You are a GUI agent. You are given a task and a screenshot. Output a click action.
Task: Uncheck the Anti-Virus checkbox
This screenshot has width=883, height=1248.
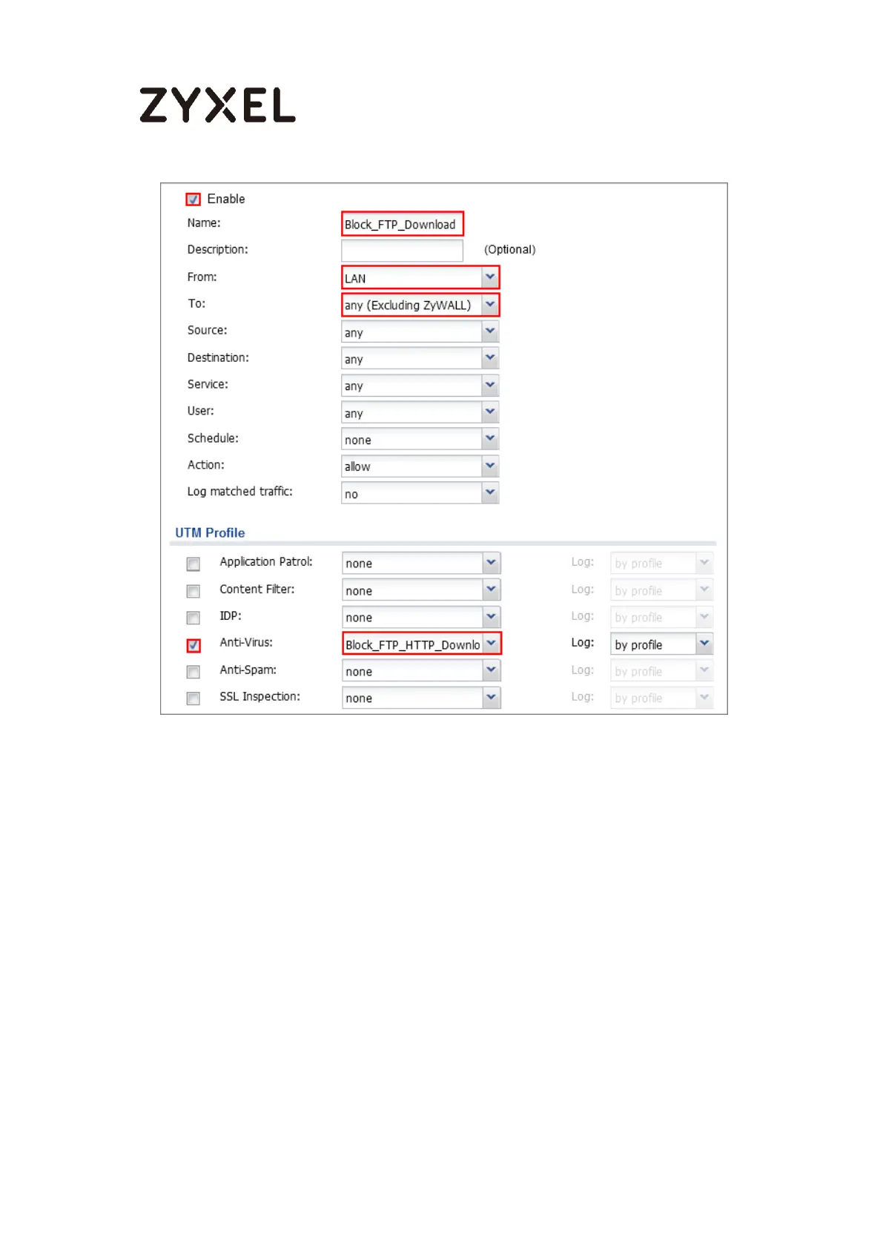click(194, 645)
